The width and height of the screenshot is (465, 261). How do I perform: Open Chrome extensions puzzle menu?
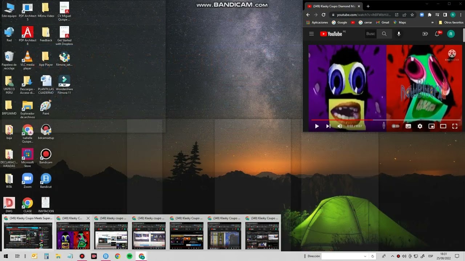(429, 15)
